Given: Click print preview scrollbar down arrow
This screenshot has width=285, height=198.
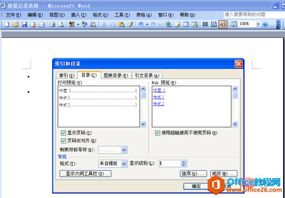Looking at the screenshot, I should tap(143, 124).
